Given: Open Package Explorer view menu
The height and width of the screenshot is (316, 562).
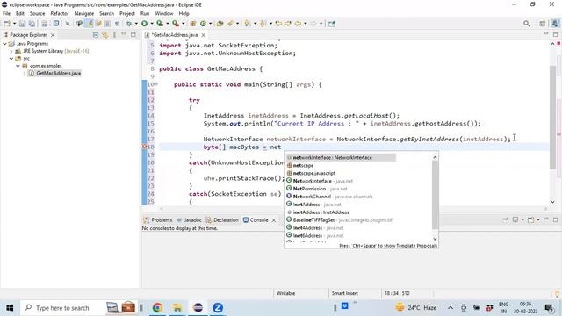Looking at the screenshot, I should [x=114, y=35].
